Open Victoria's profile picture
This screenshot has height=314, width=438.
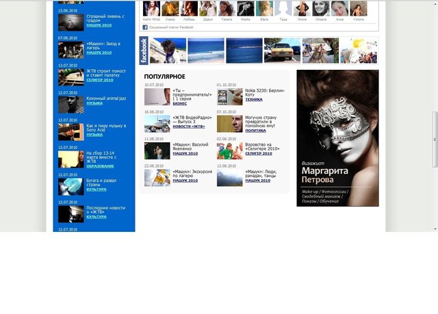[x=359, y=8]
